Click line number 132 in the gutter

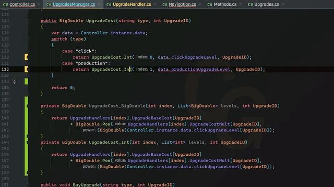5,69
